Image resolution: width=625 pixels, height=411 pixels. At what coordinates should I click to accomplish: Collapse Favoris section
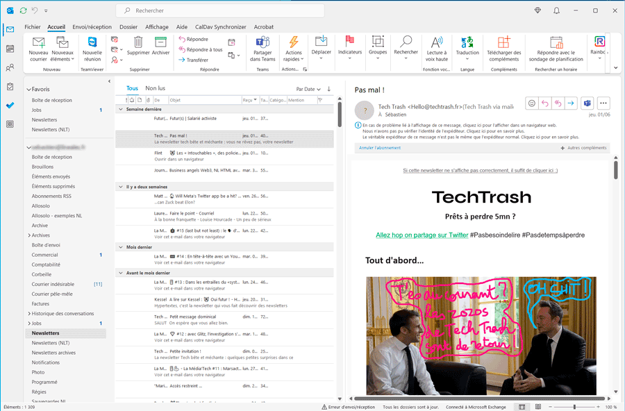(28, 90)
